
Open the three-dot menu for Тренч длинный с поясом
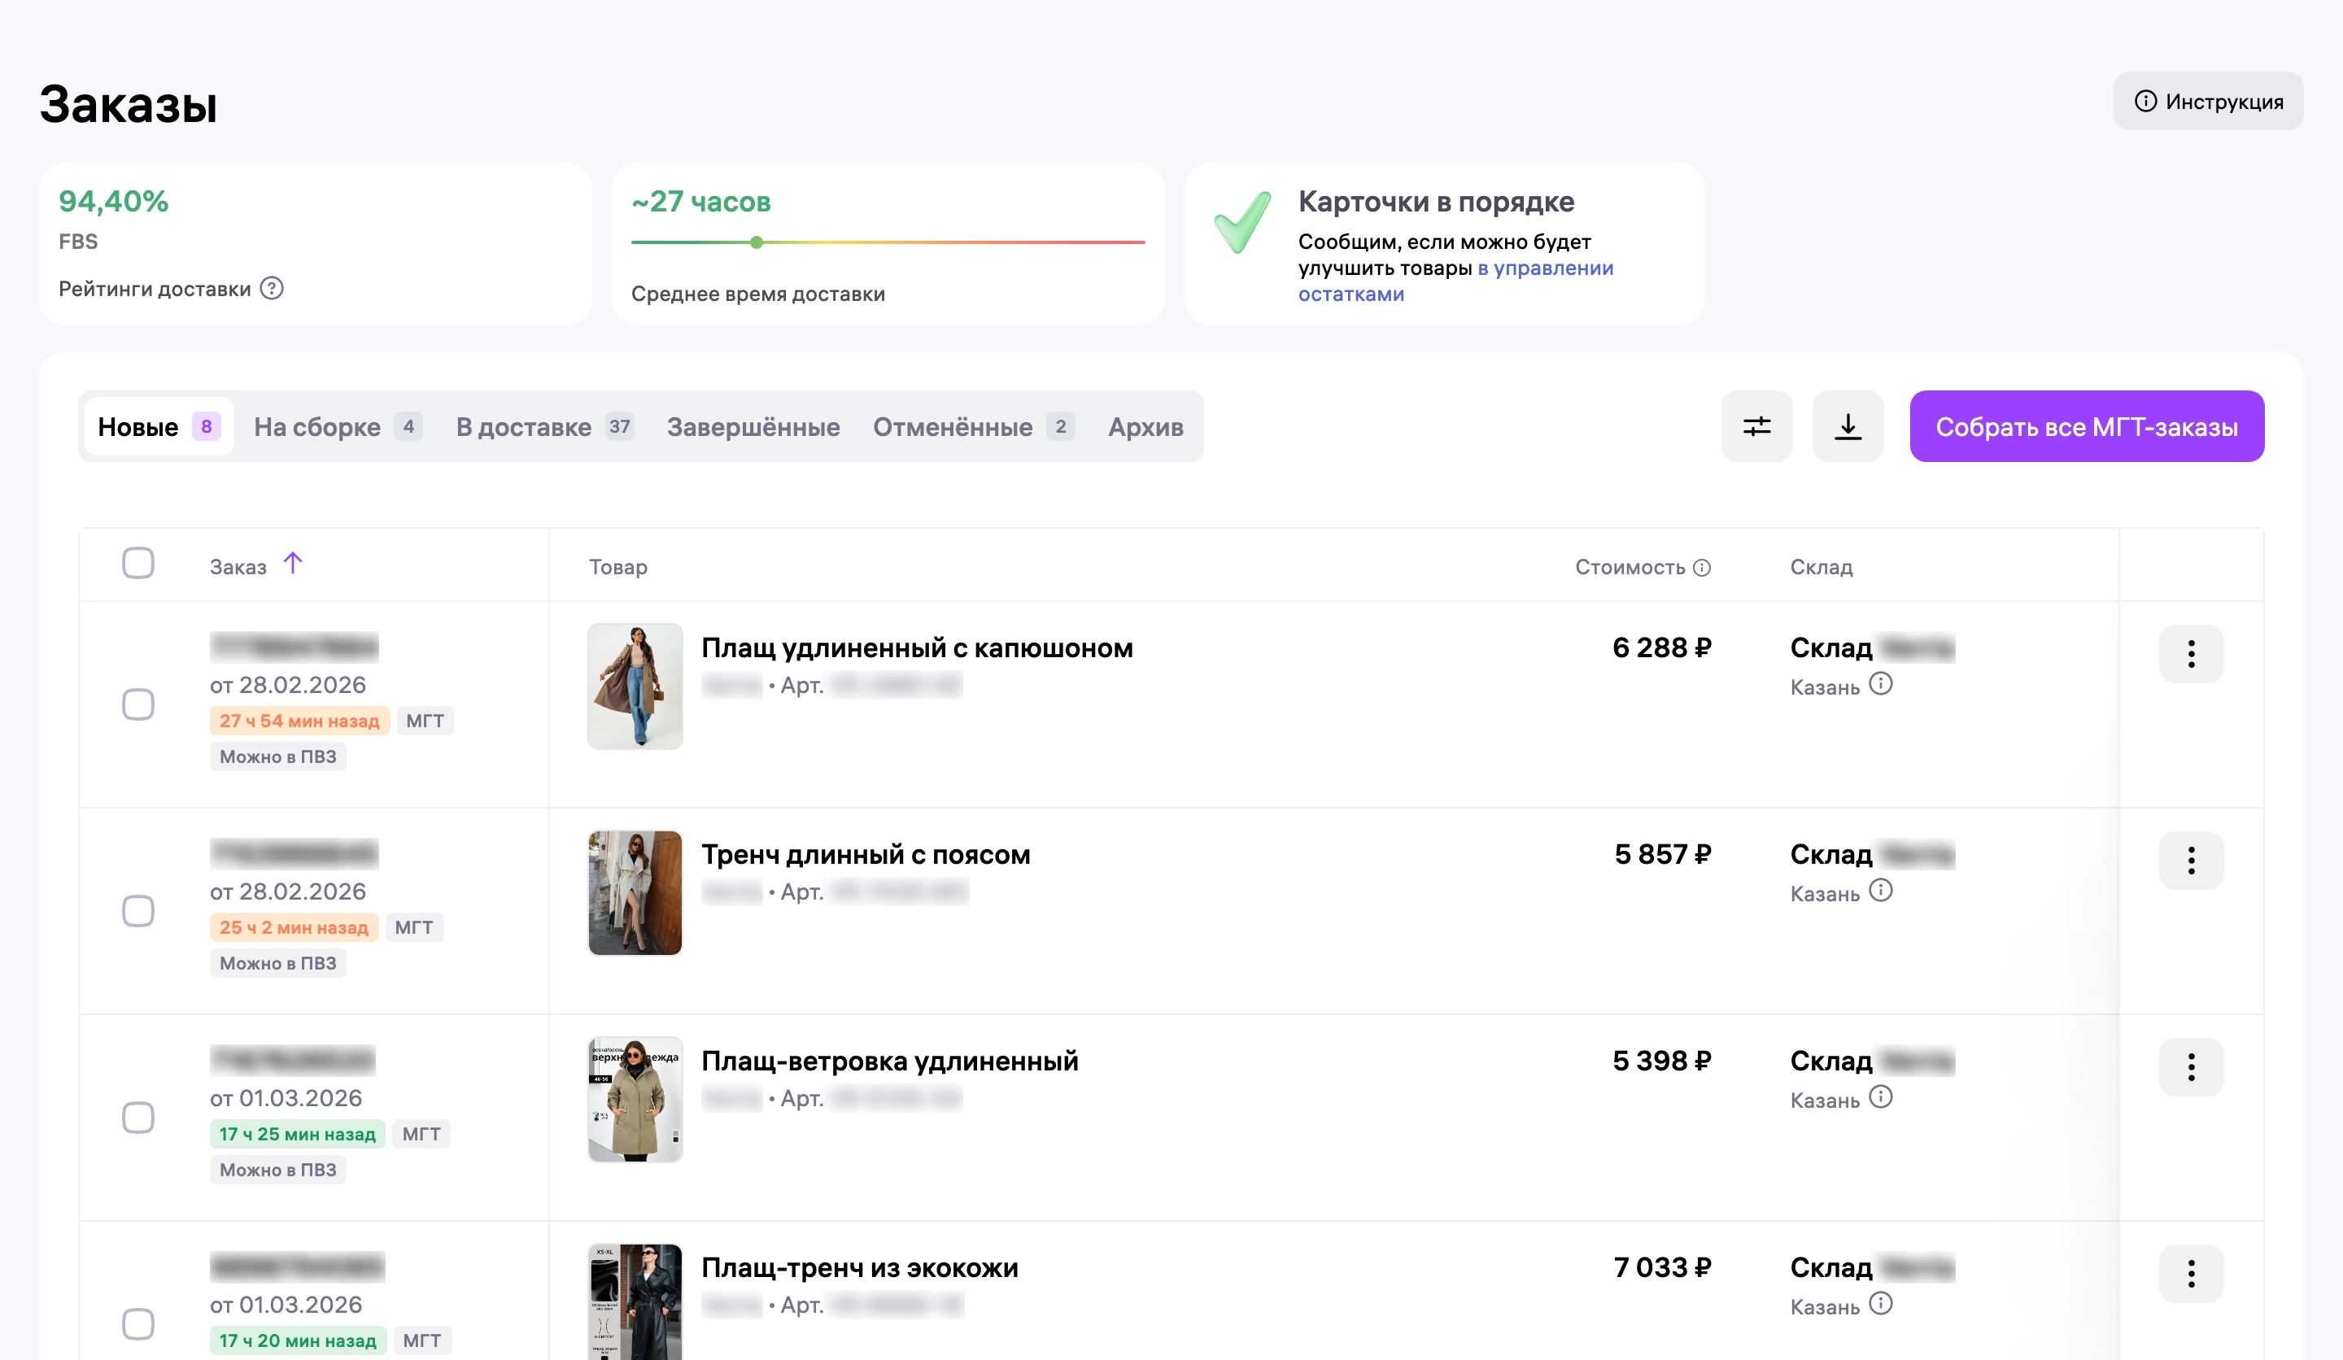(2191, 860)
